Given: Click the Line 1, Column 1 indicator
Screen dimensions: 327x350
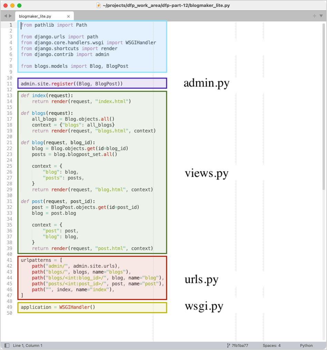Looking at the screenshot, I should (28, 346).
